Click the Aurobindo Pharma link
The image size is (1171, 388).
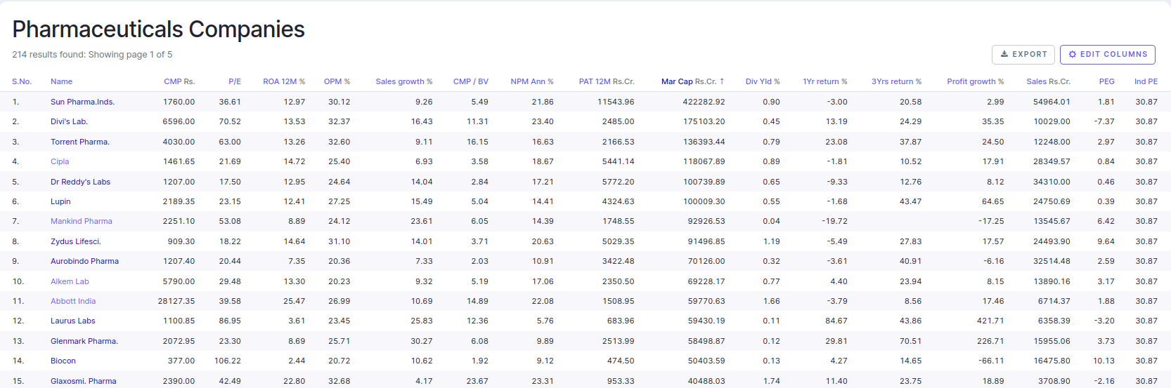click(x=84, y=261)
